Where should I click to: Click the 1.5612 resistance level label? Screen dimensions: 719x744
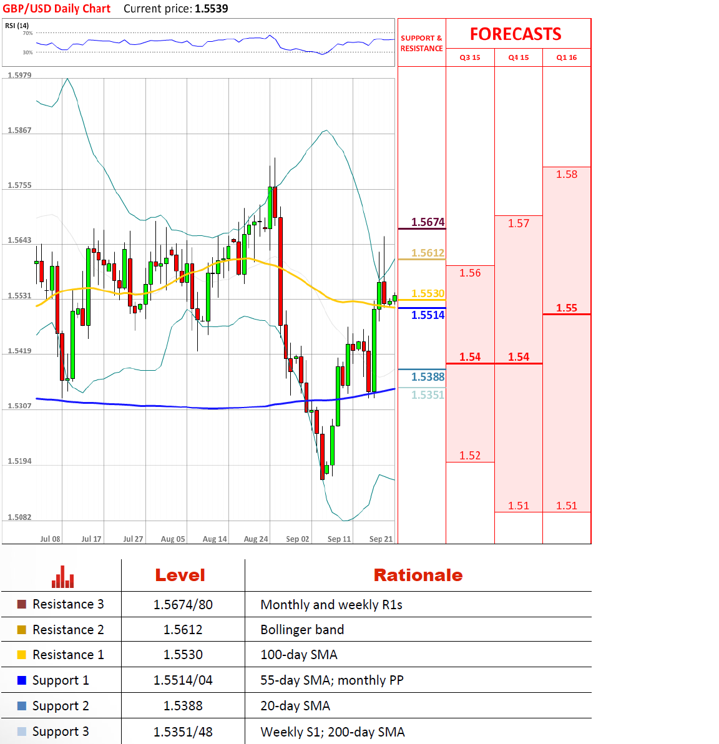(x=428, y=253)
